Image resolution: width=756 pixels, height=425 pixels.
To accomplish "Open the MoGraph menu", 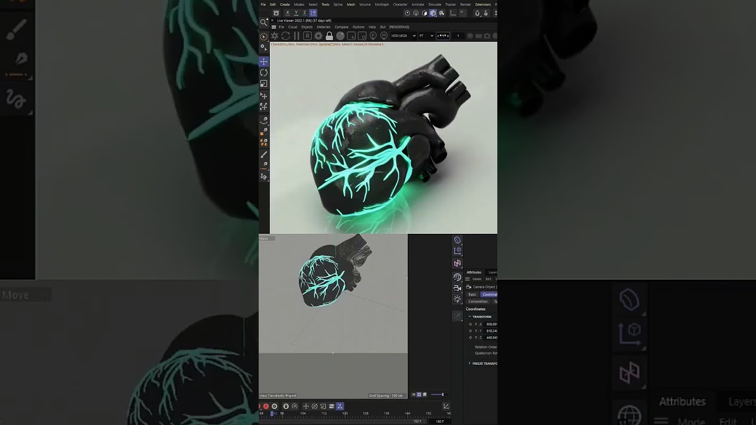I will point(382,4).
